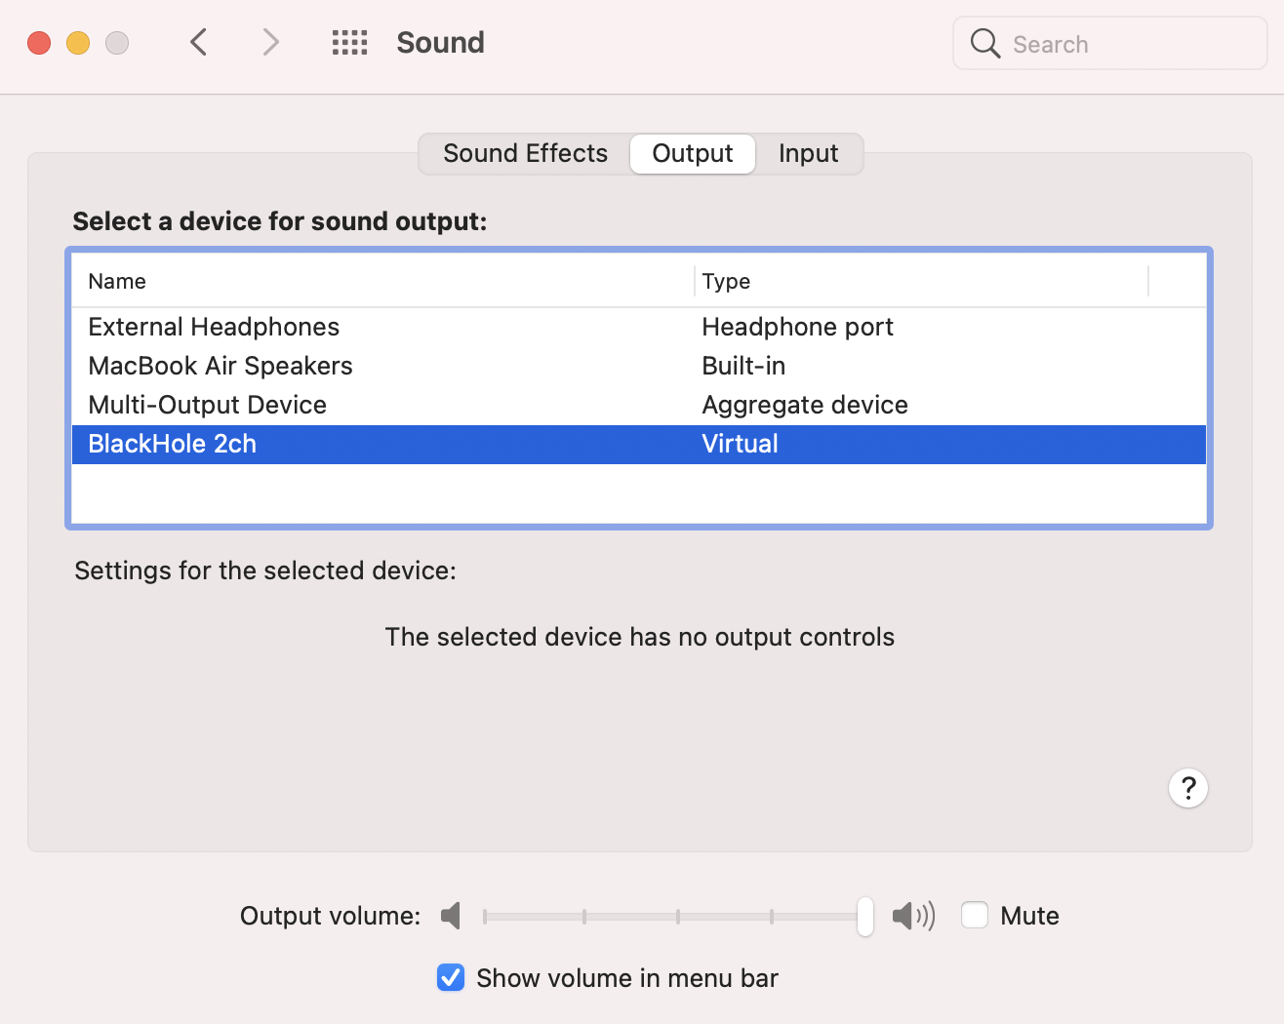The width and height of the screenshot is (1284, 1024).
Task: Click the Name column header
Action: click(x=116, y=281)
